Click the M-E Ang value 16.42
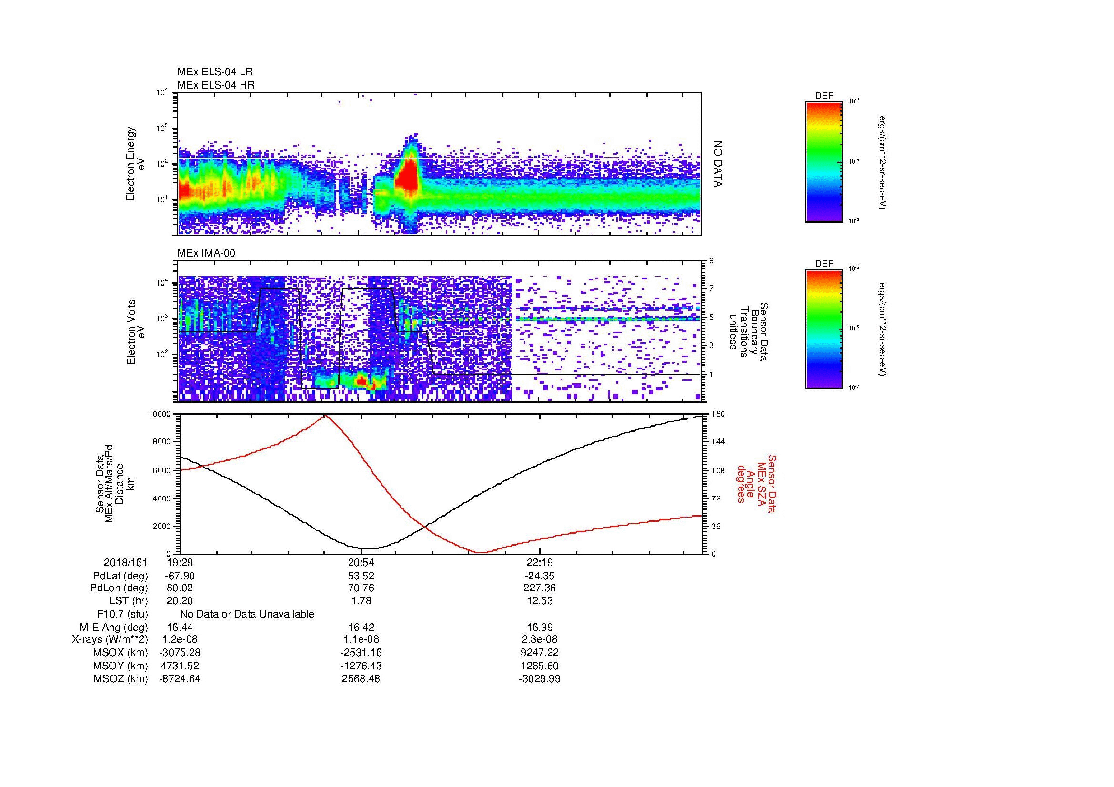This screenshot has height=787, width=1114. [361, 628]
